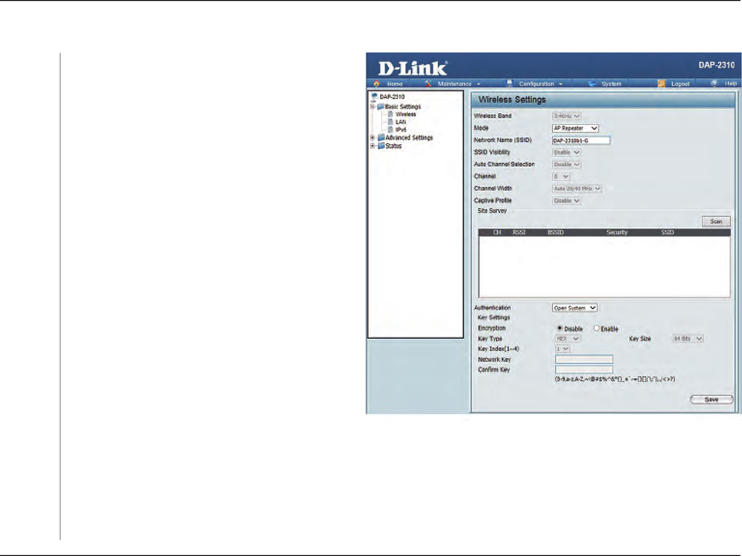Screen dimensions: 742x556
Task: Click the CH column header
Action: [497, 232]
